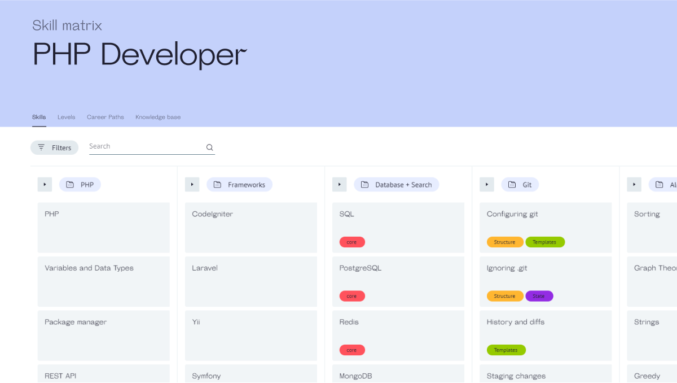
Task: Open the Yii skill card
Action: [x=251, y=336]
